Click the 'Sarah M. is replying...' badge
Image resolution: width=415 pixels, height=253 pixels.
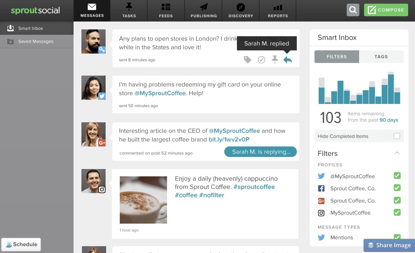(261, 152)
